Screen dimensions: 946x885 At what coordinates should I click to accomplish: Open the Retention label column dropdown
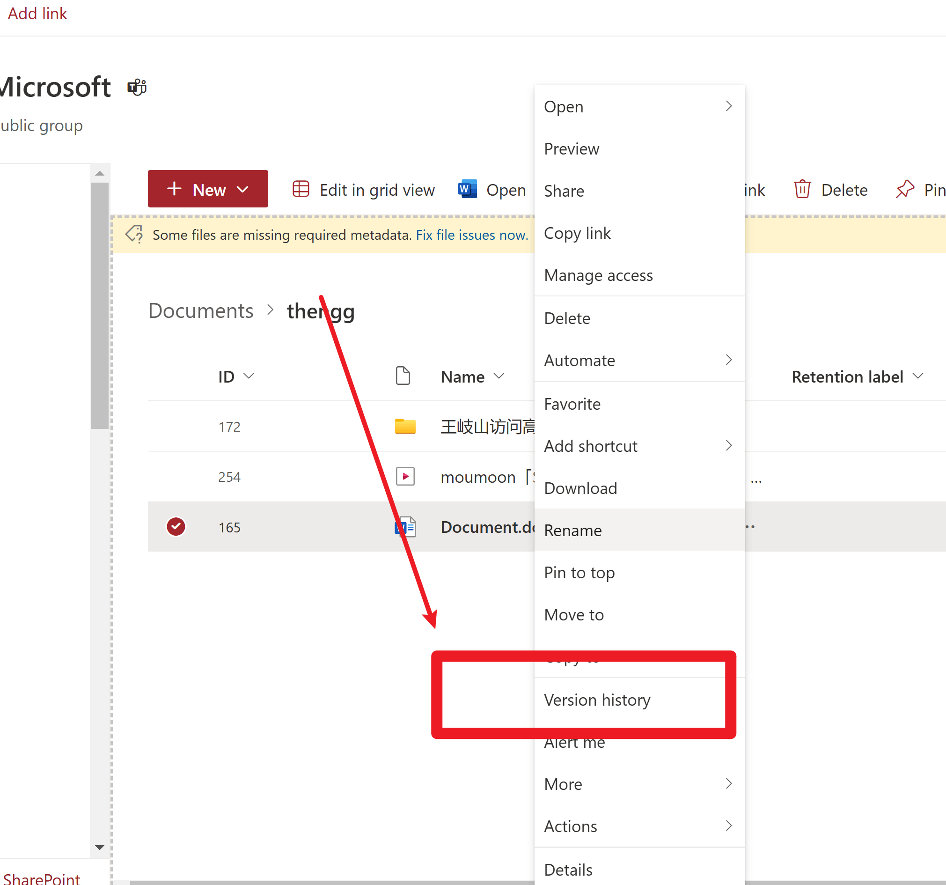pyautogui.click(x=918, y=376)
